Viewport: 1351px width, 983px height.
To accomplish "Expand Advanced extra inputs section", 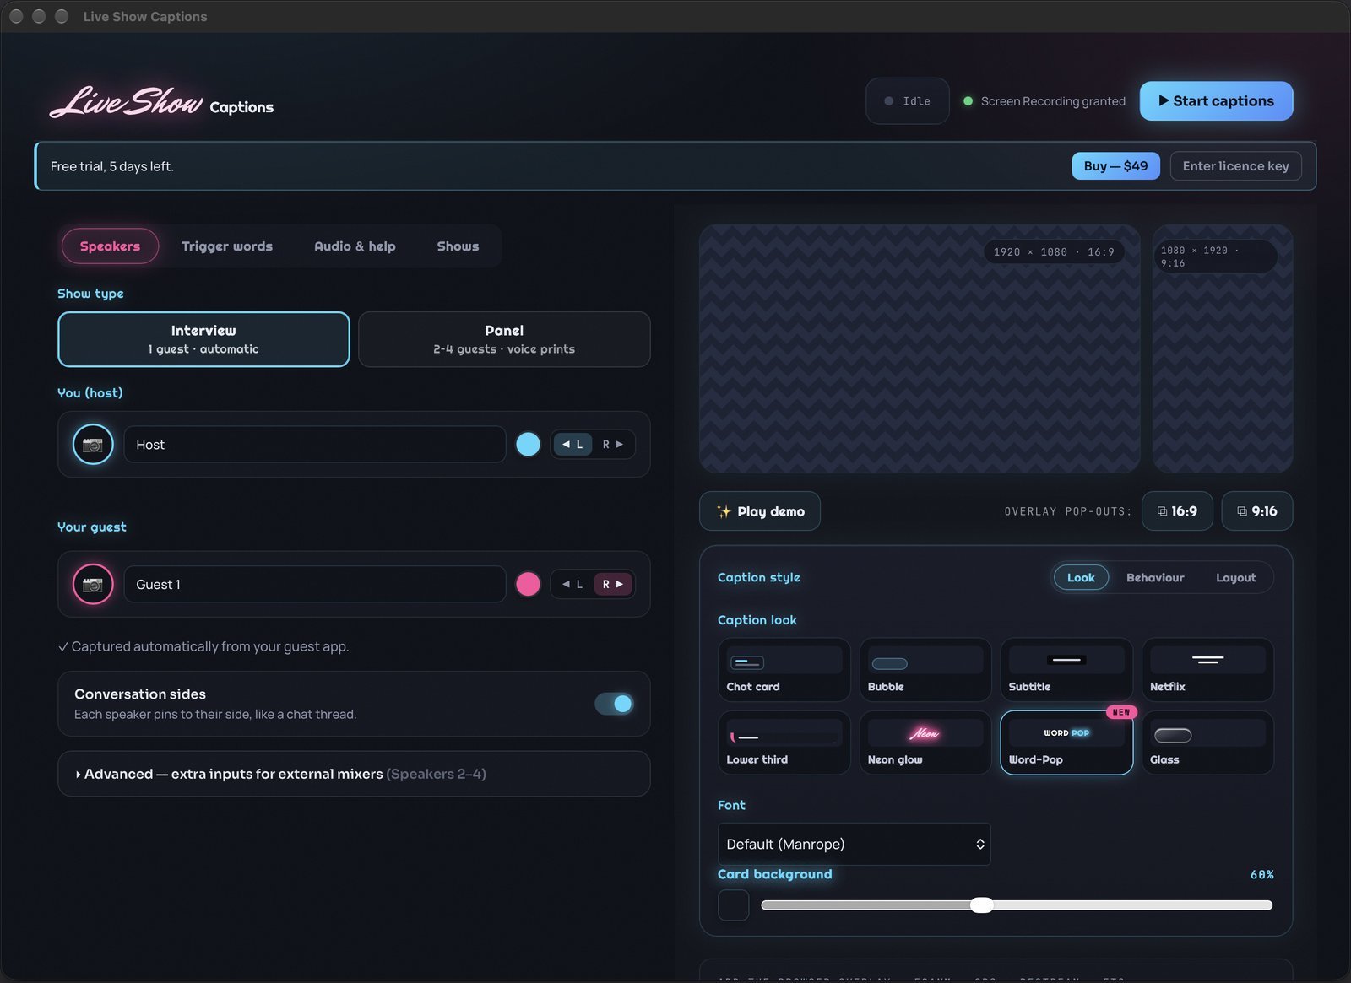I will coord(354,774).
